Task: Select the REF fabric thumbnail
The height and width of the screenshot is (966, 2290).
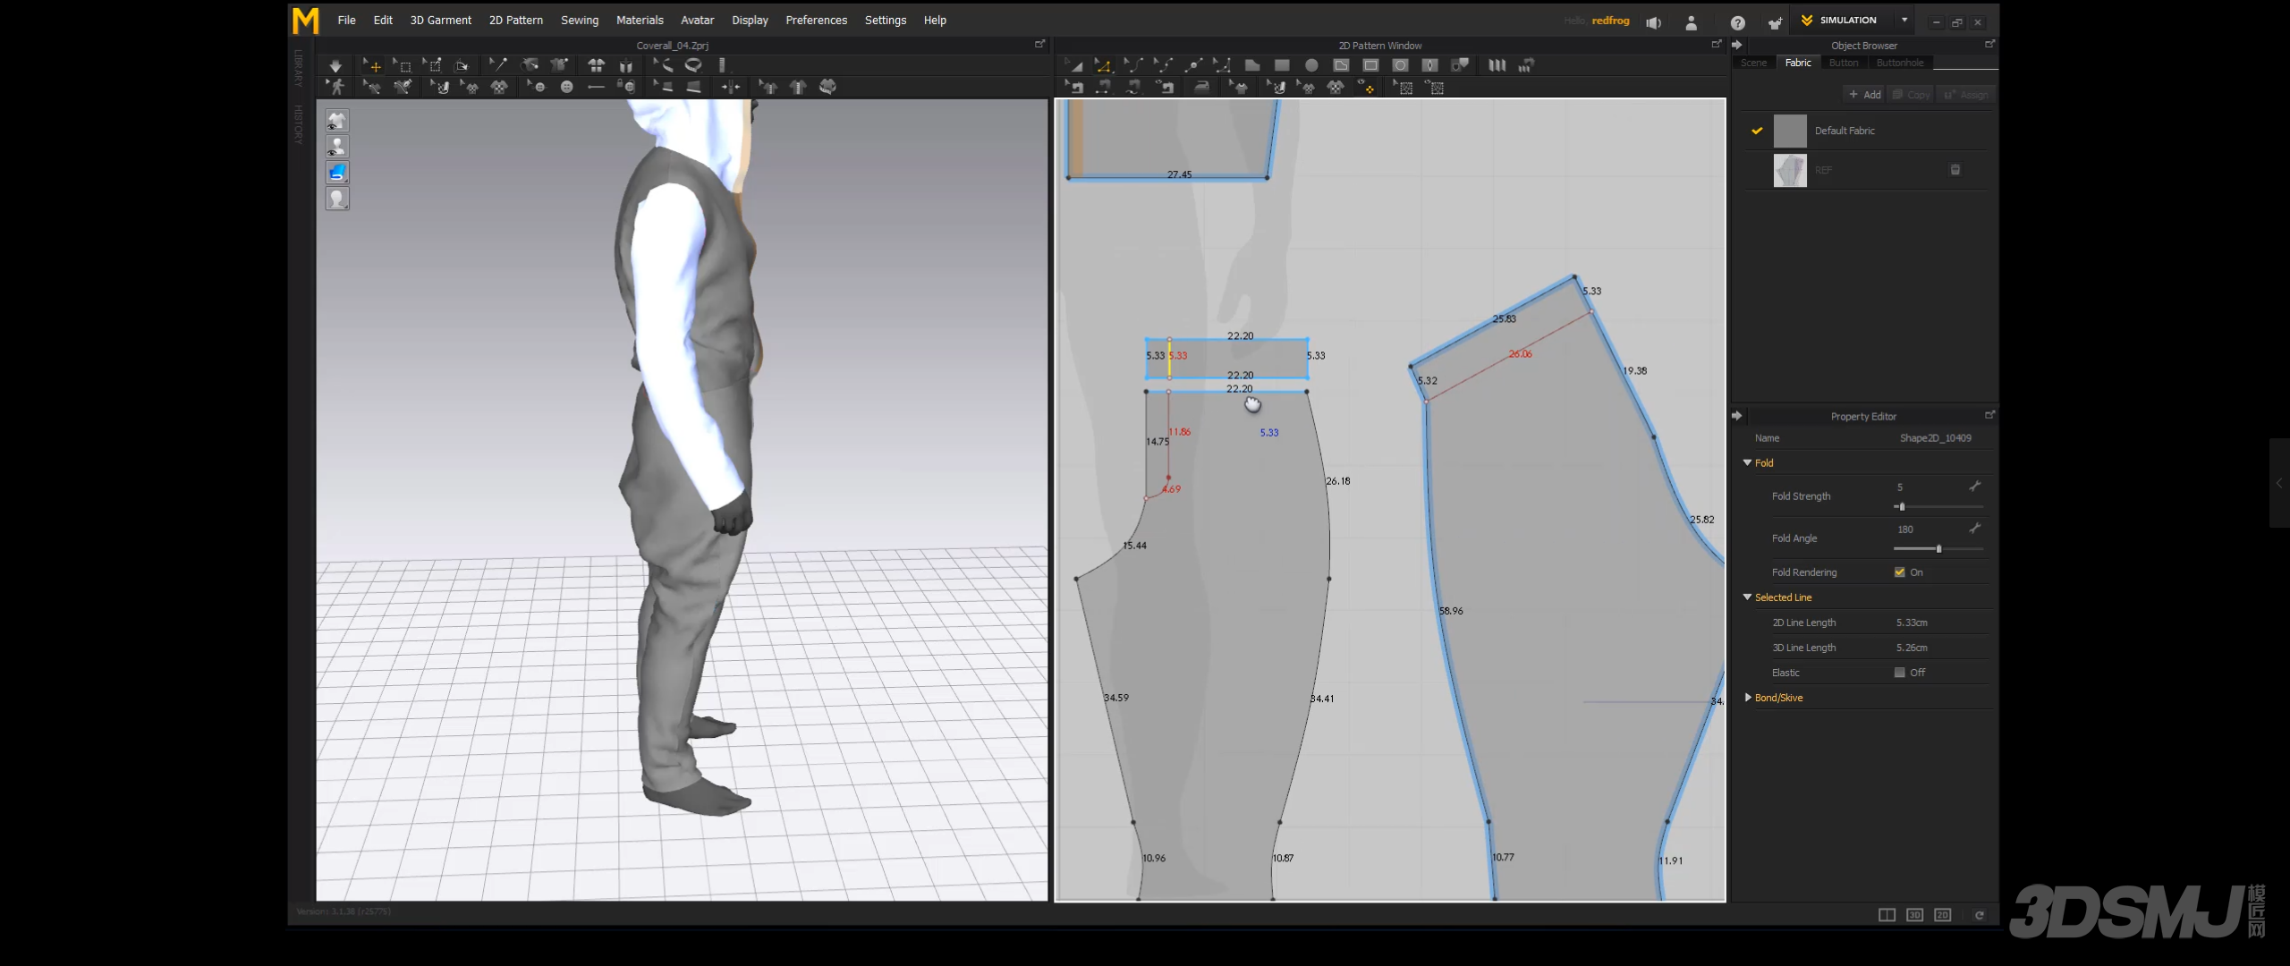Action: coord(1790,170)
